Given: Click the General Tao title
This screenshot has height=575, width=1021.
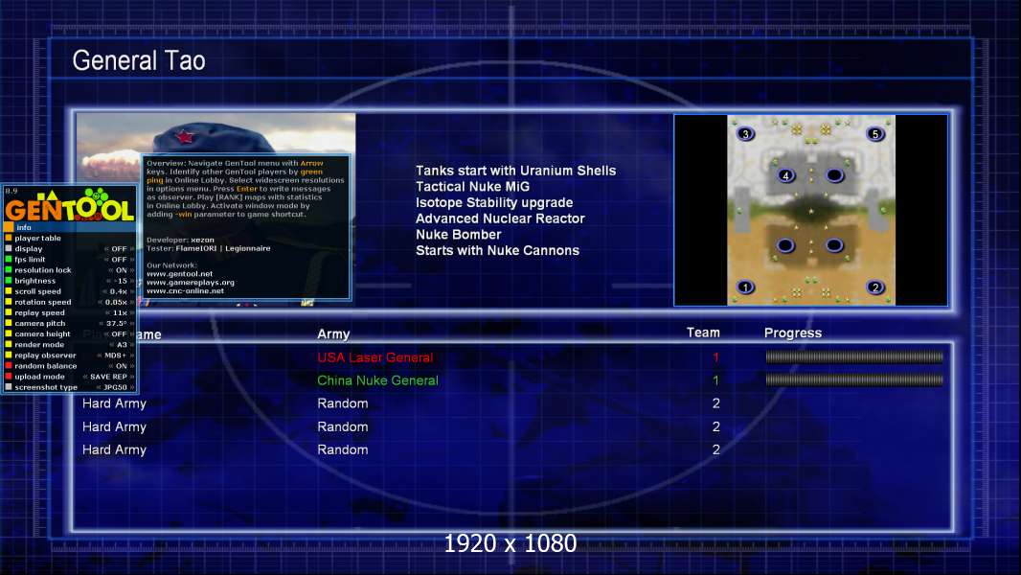Looking at the screenshot, I should 139,60.
